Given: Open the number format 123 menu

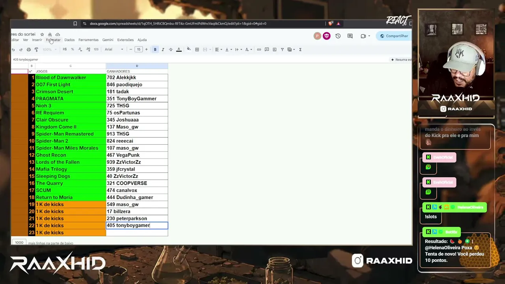Looking at the screenshot, I should pyautogui.click(x=96, y=50).
